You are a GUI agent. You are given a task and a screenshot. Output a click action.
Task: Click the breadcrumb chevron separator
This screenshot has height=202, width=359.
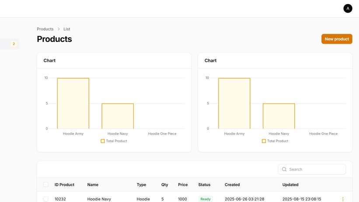coord(59,29)
